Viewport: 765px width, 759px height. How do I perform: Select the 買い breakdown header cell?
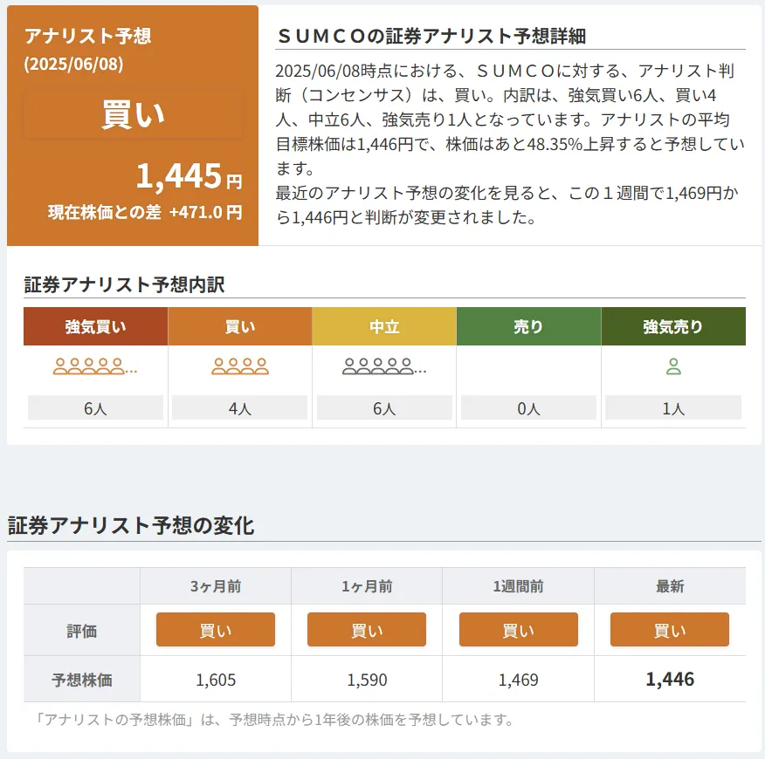coord(239,327)
